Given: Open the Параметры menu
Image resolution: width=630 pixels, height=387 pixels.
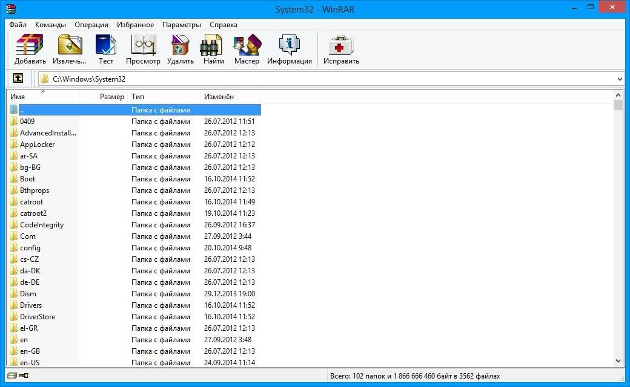Looking at the screenshot, I should tap(182, 24).
